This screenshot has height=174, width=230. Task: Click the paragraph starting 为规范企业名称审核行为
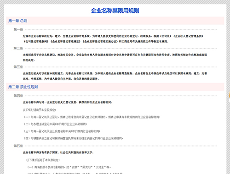(113, 39)
